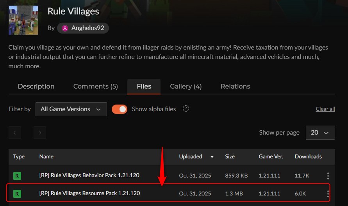The width and height of the screenshot is (348, 206).
Task: Click the Behavior Pack 1.21.111 game version
Action: [x=269, y=176]
